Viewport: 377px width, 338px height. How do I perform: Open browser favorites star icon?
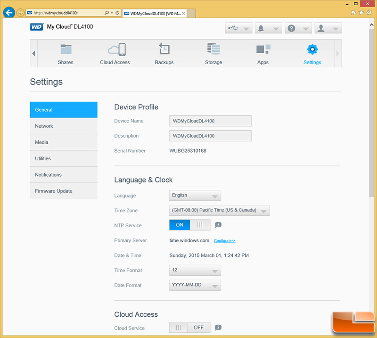pyautogui.click(x=361, y=13)
